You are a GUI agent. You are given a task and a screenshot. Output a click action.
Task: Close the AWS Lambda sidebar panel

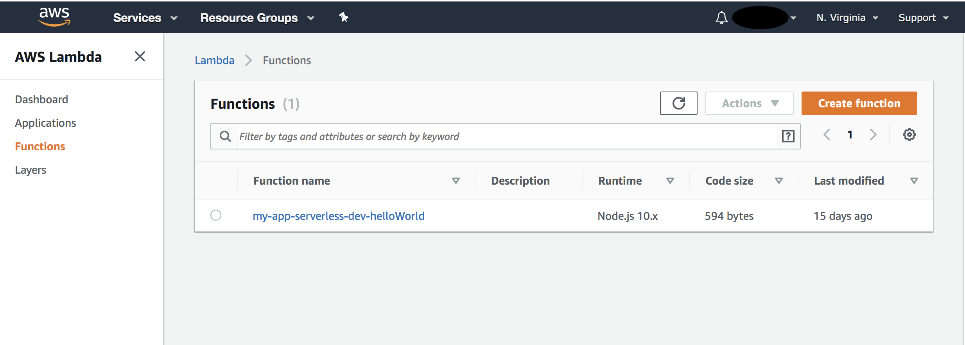point(140,56)
